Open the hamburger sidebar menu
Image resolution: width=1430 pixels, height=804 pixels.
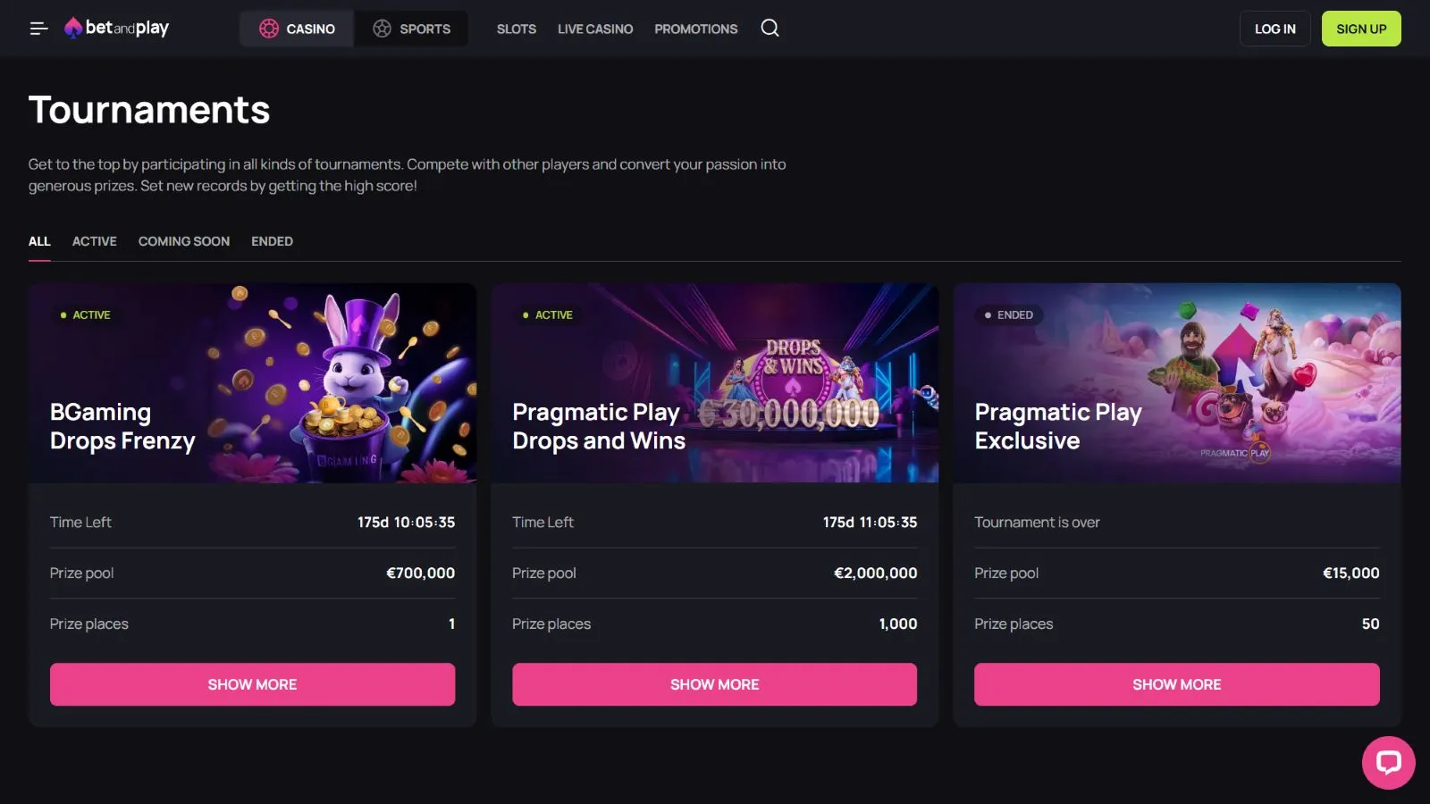38,29
